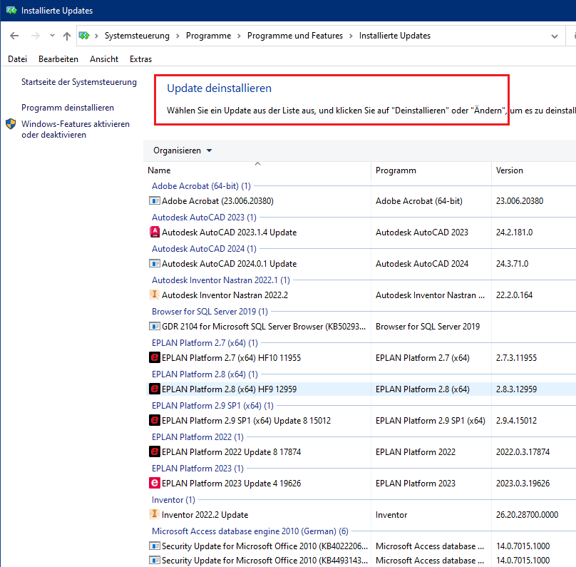The image size is (576, 567).
Task: Click the EPLAN 2023 Update 4 icon
Action: 154,483
